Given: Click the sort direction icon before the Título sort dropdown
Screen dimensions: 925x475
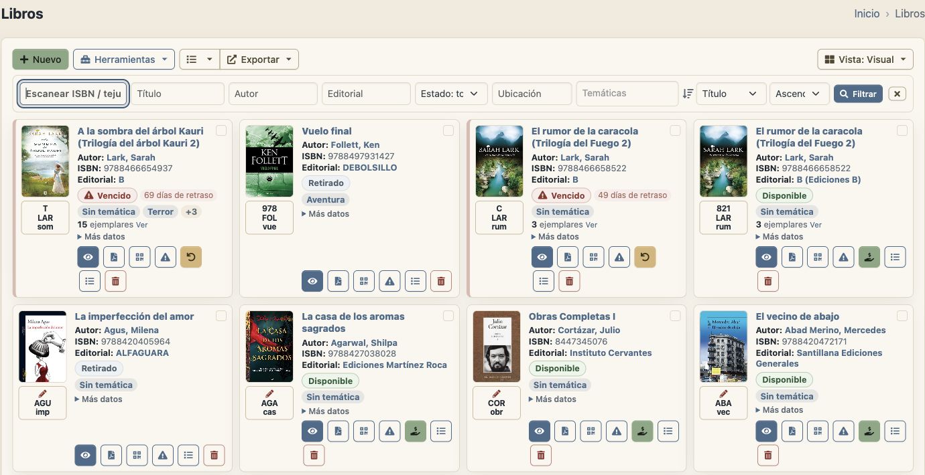Looking at the screenshot, I should tap(688, 94).
